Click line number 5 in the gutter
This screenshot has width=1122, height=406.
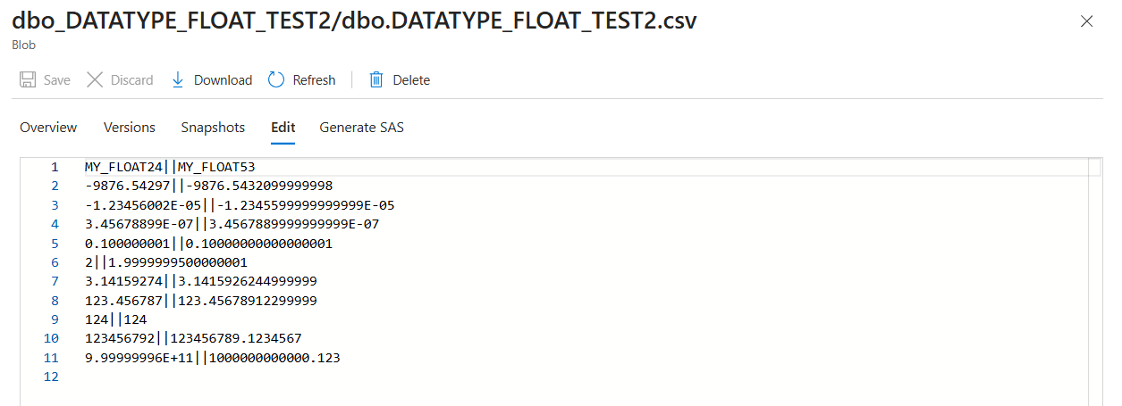coord(55,243)
